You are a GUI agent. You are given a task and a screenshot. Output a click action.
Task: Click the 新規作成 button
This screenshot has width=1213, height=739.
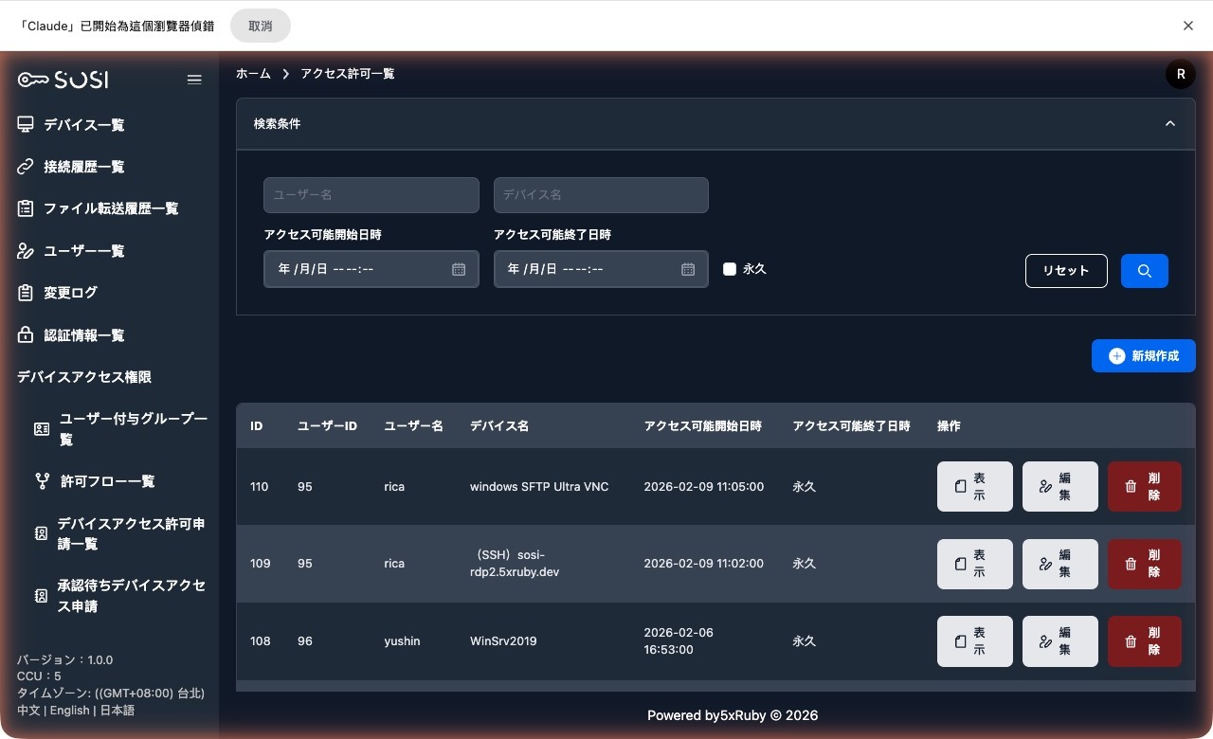1143,356
